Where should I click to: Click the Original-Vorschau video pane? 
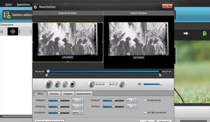point(68,42)
